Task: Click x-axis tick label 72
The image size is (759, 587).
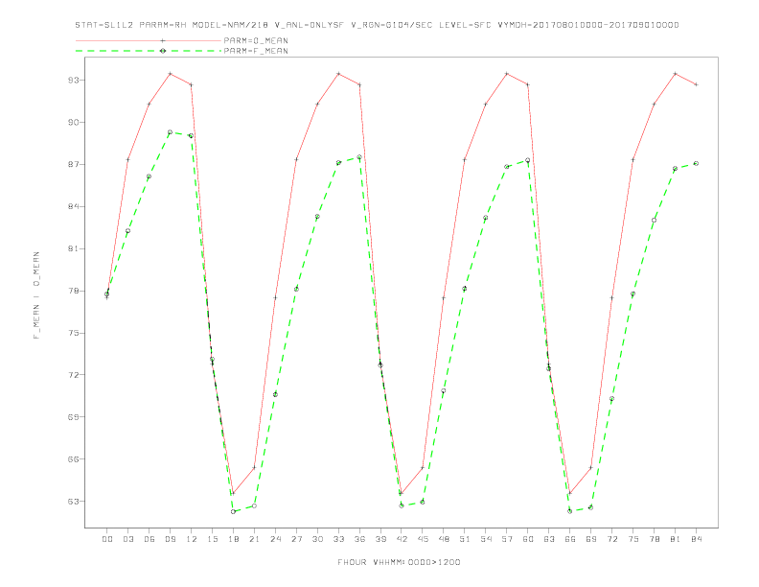Action: click(612, 539)
